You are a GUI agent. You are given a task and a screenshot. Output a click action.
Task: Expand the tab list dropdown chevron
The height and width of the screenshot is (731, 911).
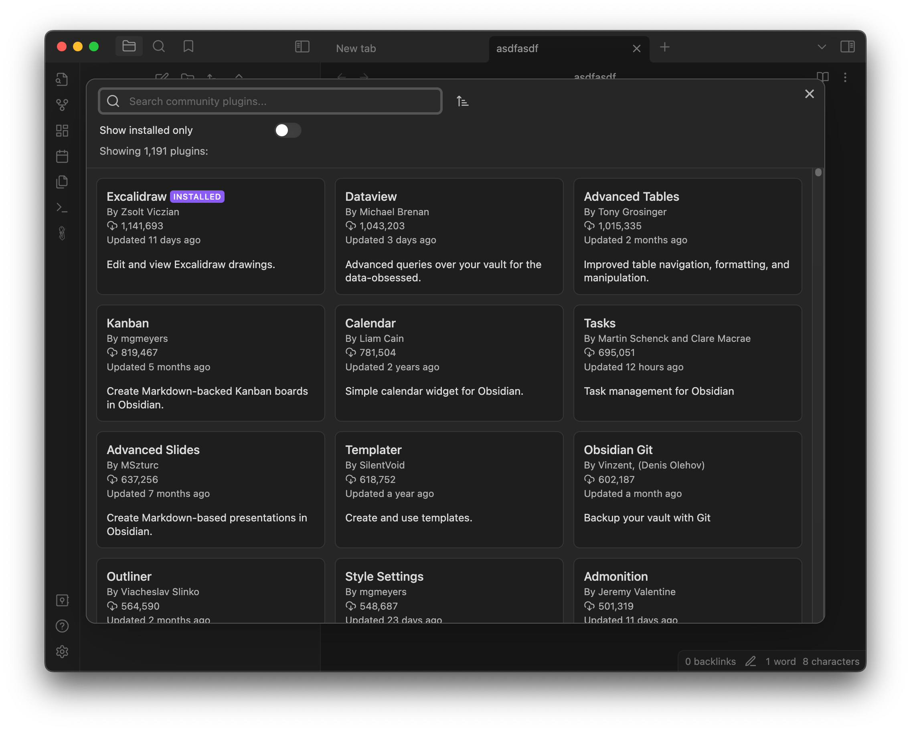(x=822, y=47)
